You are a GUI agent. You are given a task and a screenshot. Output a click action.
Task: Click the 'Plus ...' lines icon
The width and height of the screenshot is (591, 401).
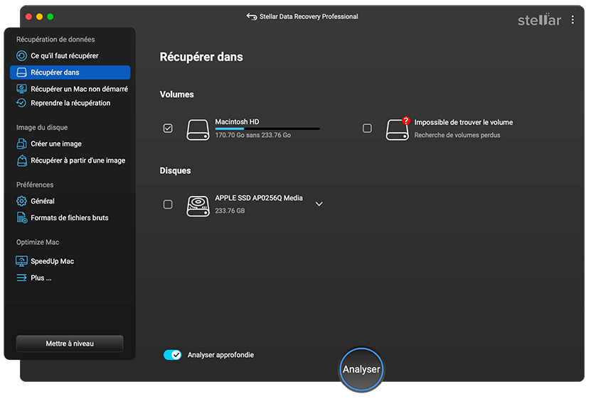[21, 278]
